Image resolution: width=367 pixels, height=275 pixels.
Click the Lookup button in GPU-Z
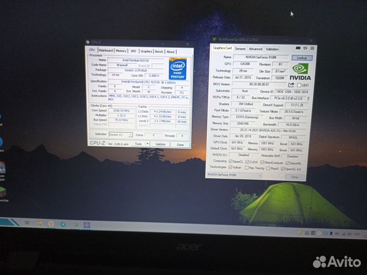302,58
